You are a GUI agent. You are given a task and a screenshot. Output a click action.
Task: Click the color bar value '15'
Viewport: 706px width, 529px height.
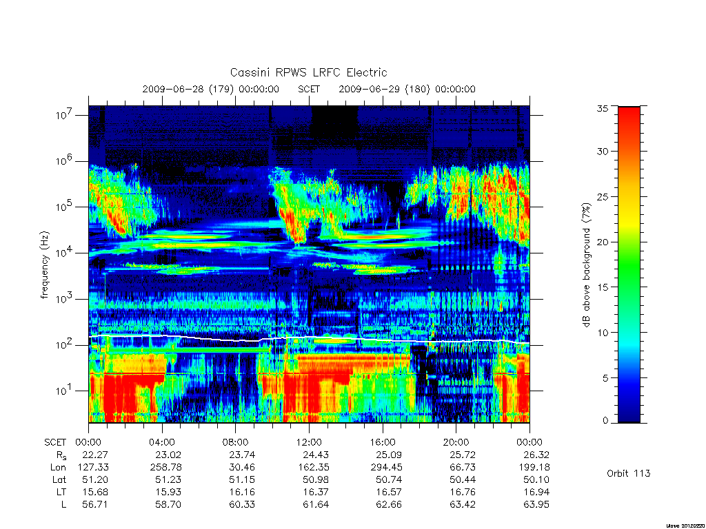coord(603,287)
